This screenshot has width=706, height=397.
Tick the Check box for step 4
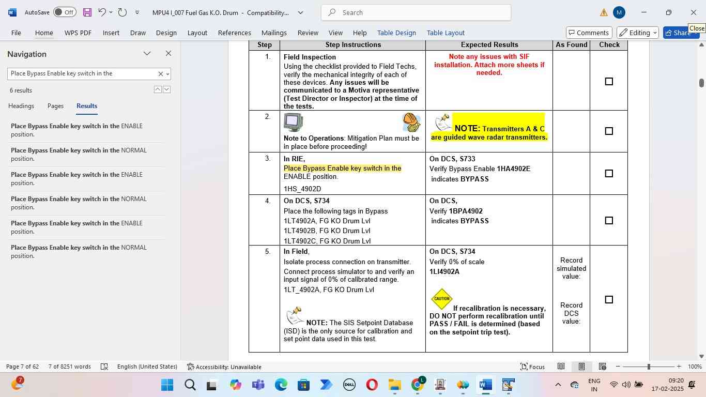pyautogui.click(x=609, y=221)
